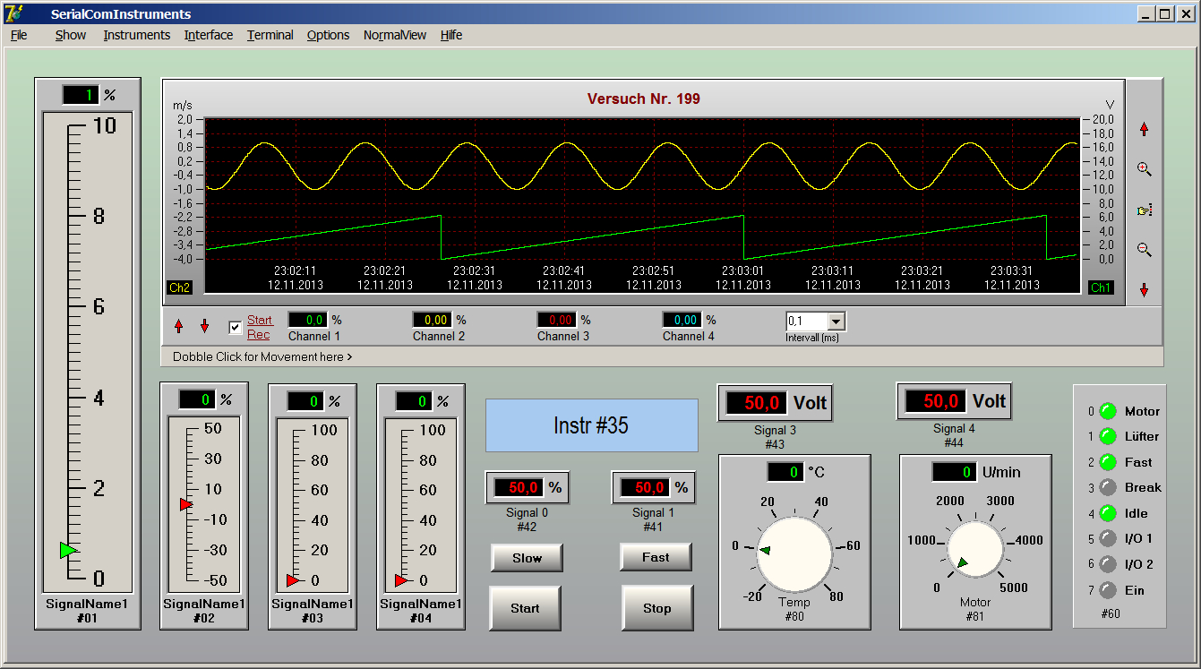Open the Show menu
Viewport: 1201px width, 669px height.
pyautogui.click(x=71, y=35)
